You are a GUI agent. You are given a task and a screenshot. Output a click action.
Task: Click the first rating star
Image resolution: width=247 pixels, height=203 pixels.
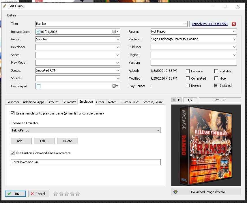coord(56,194)
